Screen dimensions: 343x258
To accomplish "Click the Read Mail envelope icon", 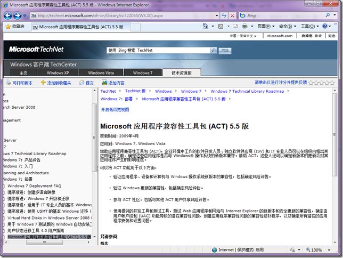I will tap(235, 26).
